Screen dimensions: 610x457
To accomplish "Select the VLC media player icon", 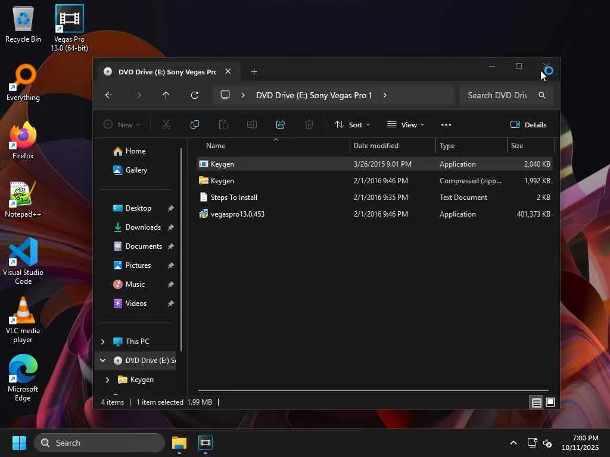I will tap(23, 320).
